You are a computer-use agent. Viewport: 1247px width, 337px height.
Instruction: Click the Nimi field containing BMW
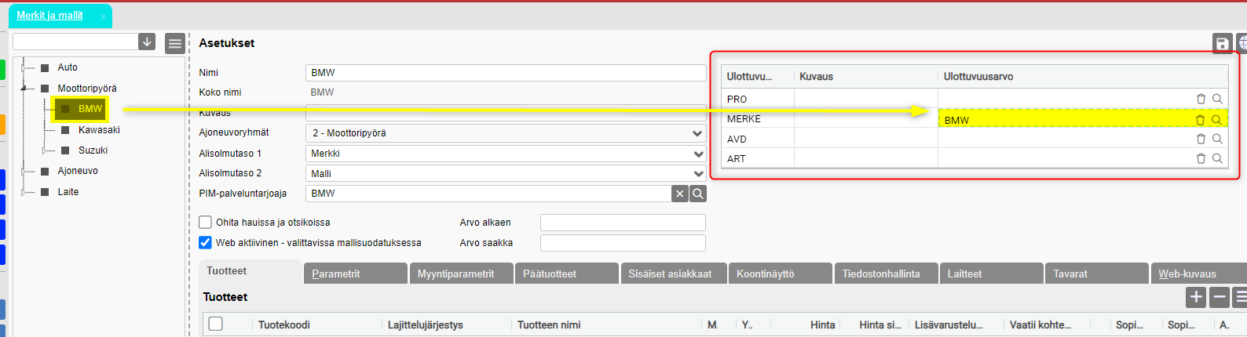[506, 73]
